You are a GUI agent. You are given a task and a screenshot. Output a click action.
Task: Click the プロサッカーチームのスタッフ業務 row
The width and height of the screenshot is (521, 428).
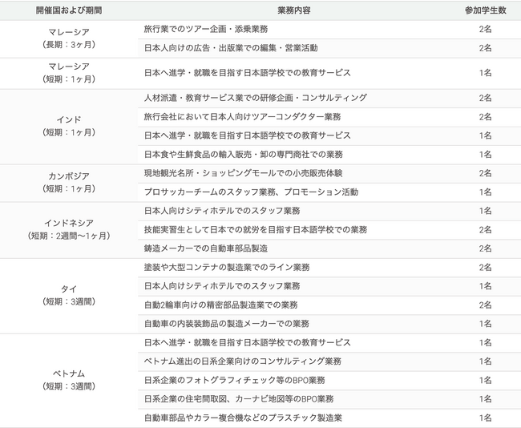[249, 192]
